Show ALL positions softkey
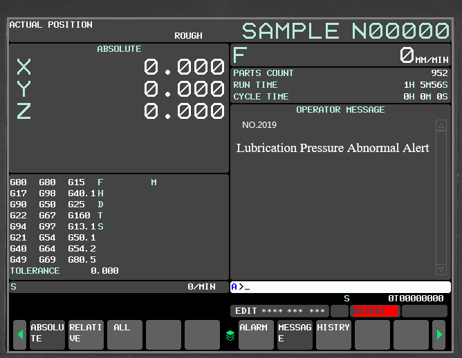 tap(124, 335)
